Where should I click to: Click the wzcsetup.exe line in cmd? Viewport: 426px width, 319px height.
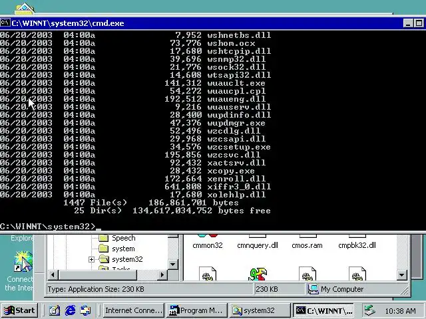coord(136,147)
